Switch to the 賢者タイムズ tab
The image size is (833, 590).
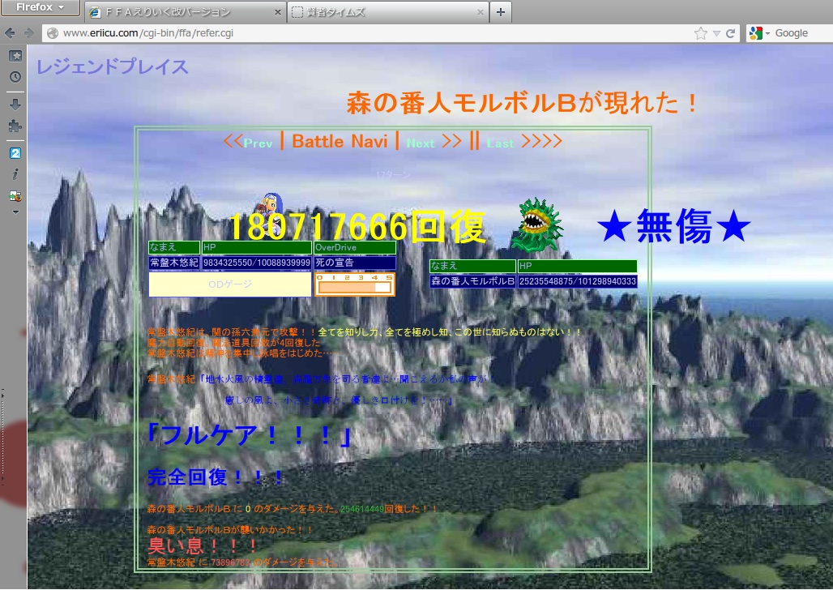click(388, 11)
